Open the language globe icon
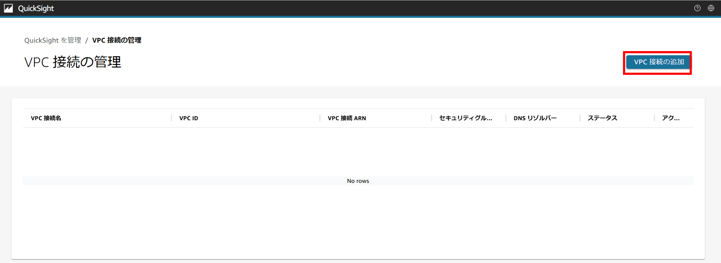The height and width of the screenshot is (263, 721). coord(711,8)
